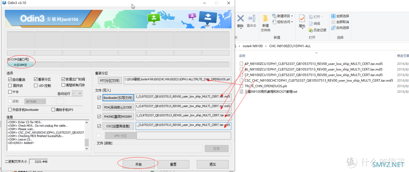Uncheck 恢复出厂时间 option
Screen dimensions: 409x172
[63, 79]
